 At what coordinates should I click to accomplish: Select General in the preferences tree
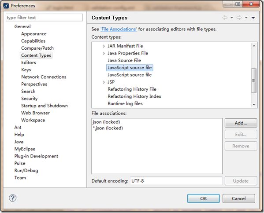[22, 26]
